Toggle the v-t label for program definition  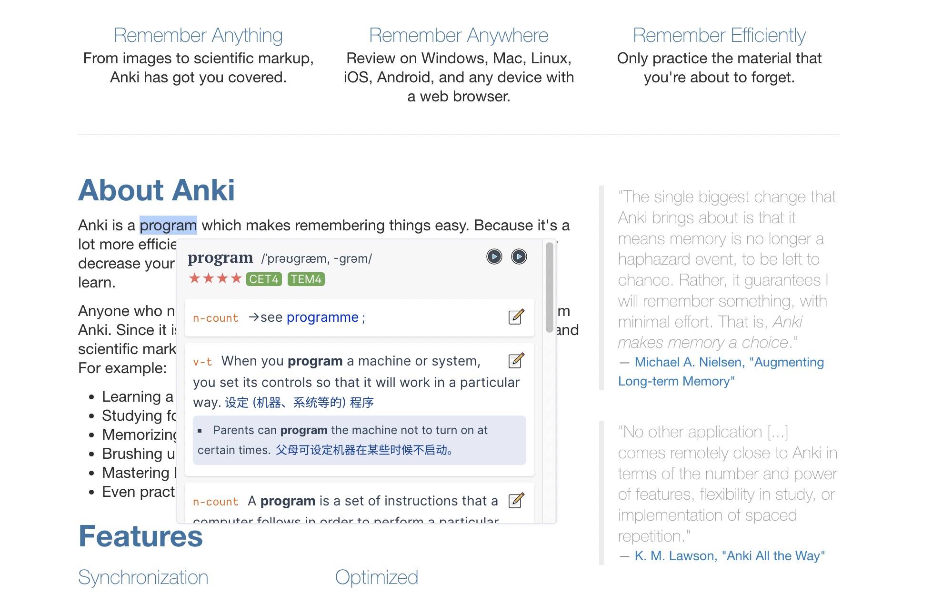(202, 361)
